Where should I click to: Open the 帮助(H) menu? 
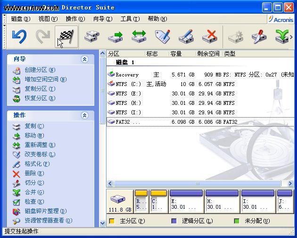coord(157,19)
